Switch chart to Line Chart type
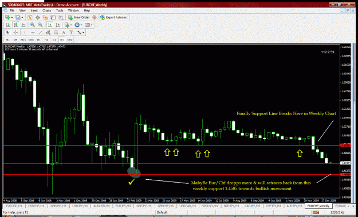Viewport: 358px width, 217px height. 23,25
